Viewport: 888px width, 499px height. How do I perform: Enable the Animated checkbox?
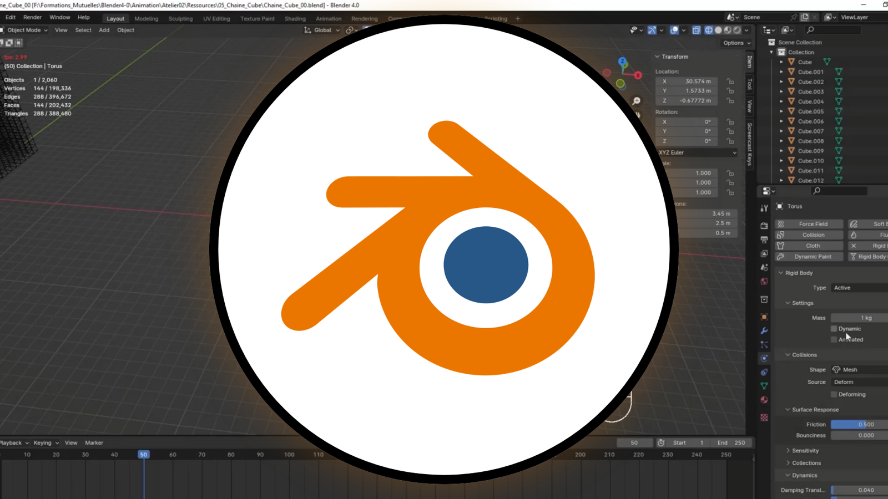834,339
